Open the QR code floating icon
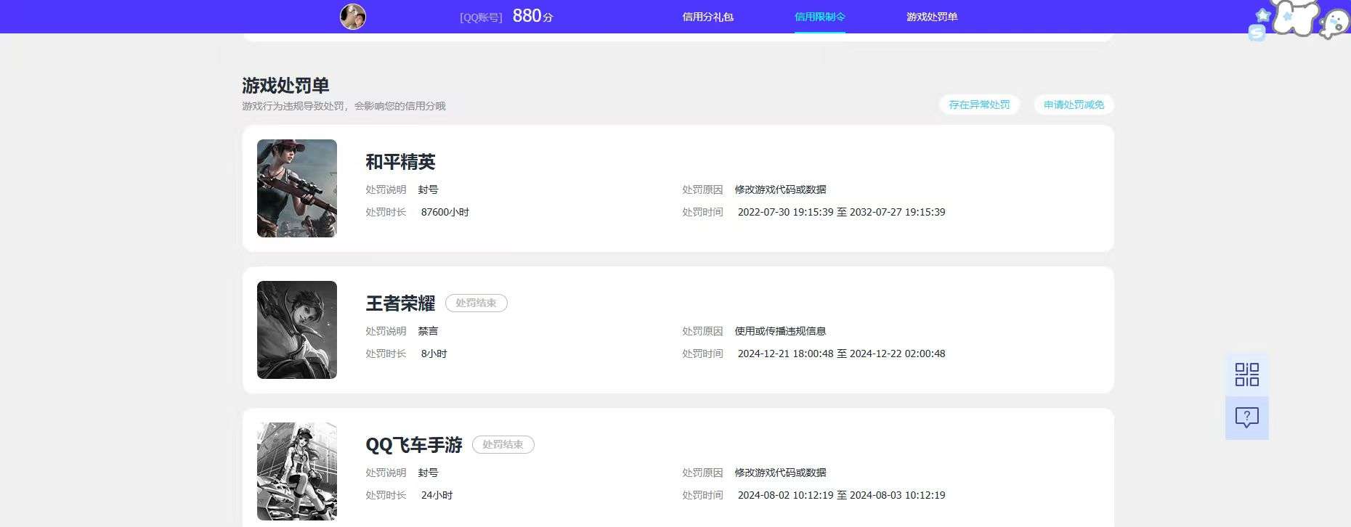Image resolution: width=1351 pixels, height=527 pixels. coord(1247,375)
